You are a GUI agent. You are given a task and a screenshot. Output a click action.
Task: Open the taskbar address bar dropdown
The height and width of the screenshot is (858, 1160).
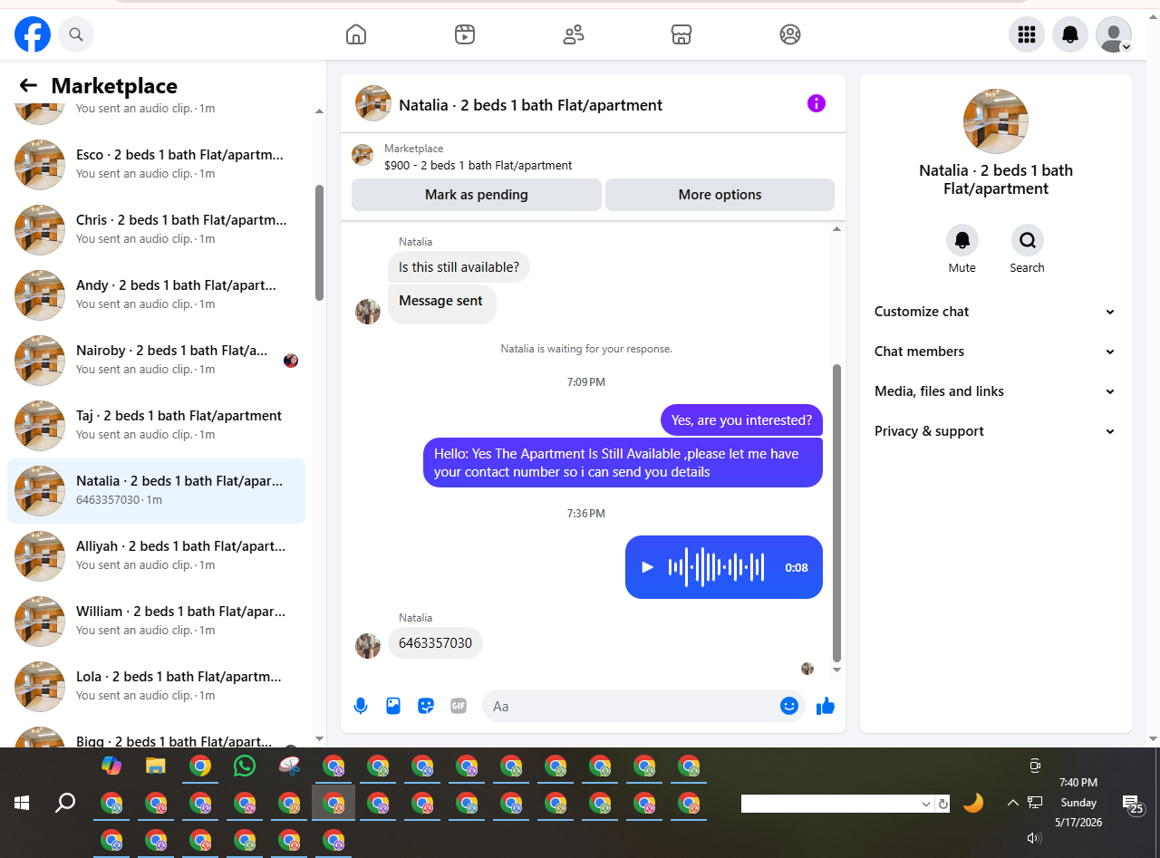pos(926,804)
